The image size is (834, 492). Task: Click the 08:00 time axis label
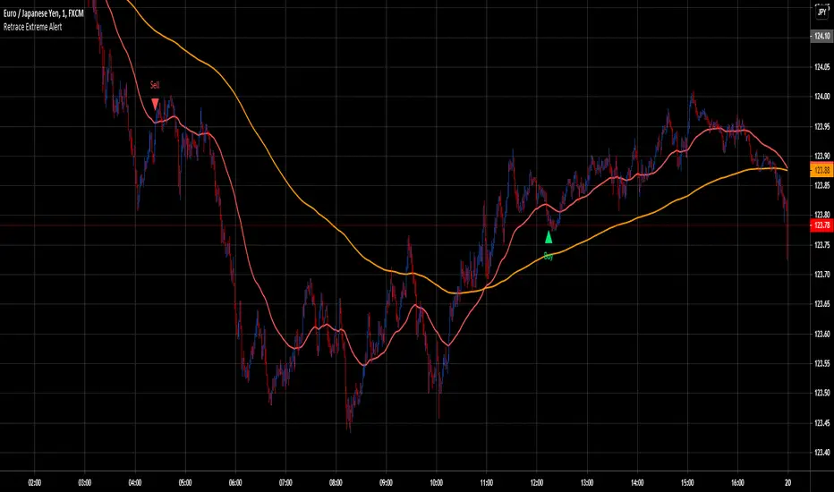(336, 483)
